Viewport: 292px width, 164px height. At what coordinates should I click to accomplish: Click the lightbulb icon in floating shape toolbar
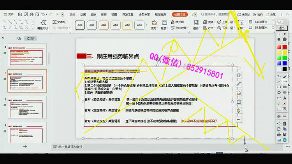pyautogui.click(x=239, y=110)
